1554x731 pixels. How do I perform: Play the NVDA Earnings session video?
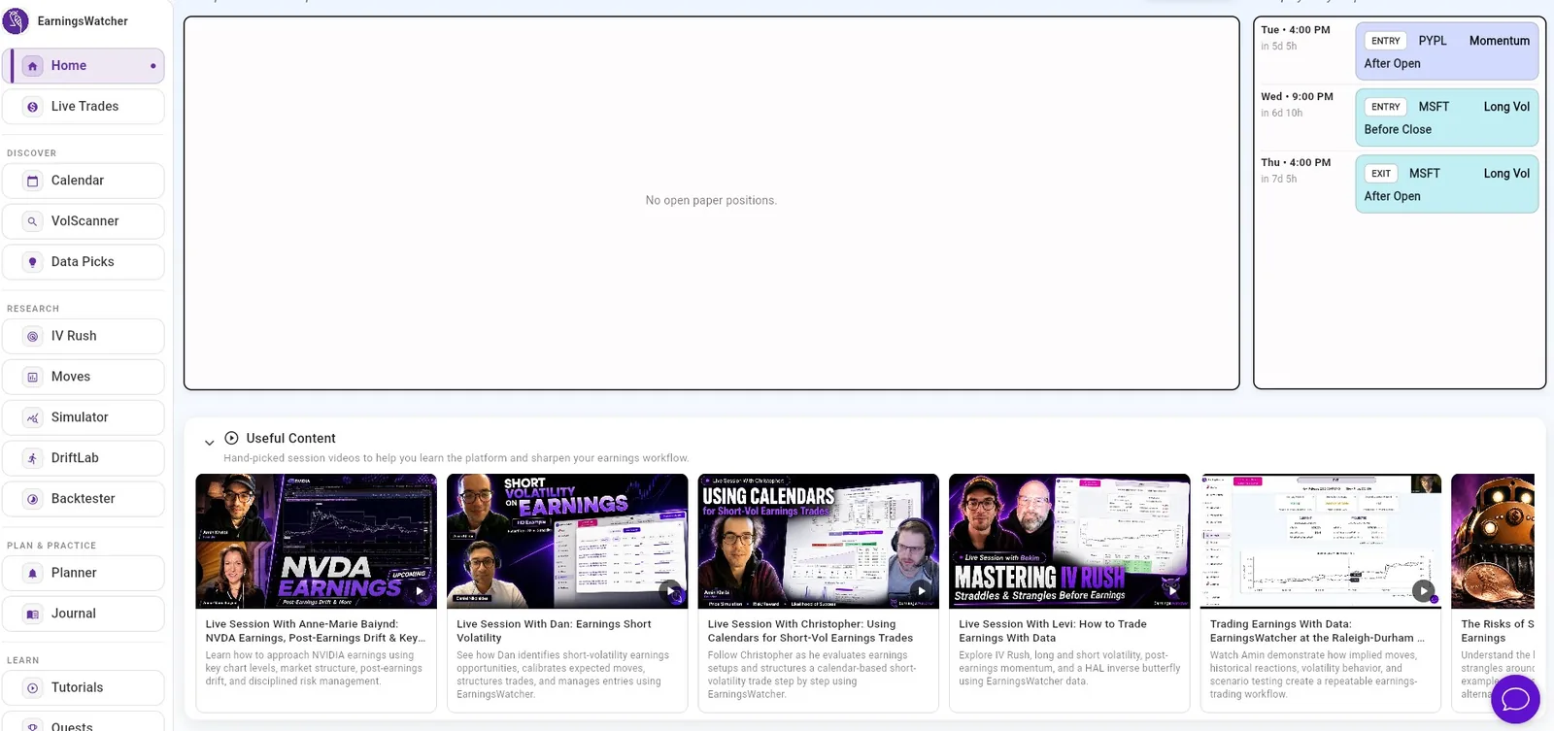(420, 590)
